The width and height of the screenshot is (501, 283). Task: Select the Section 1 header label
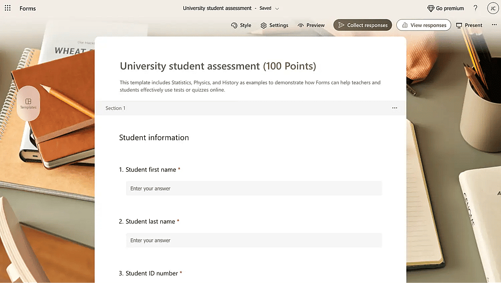click(115, 108)
